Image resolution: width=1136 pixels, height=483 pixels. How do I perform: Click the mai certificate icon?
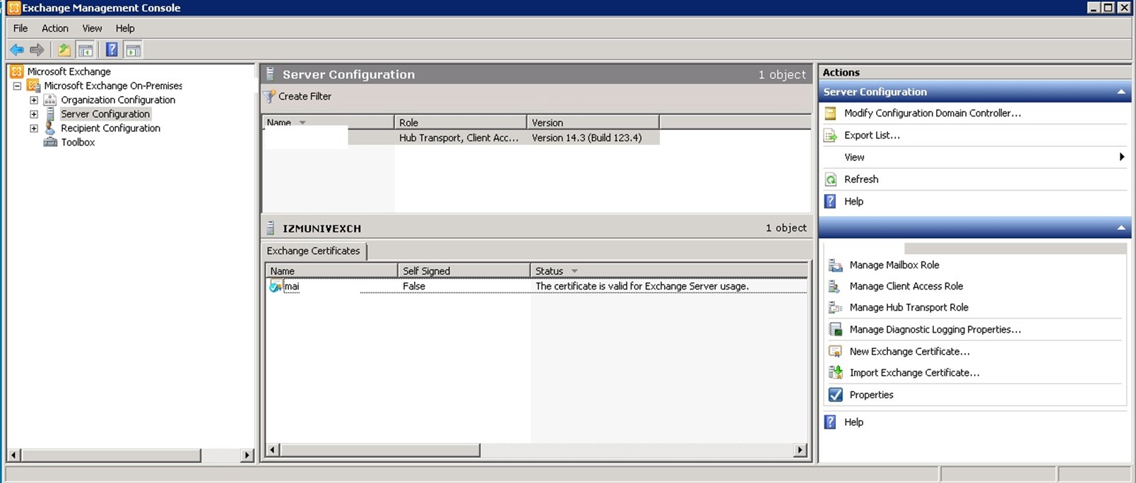click(276, 286)
